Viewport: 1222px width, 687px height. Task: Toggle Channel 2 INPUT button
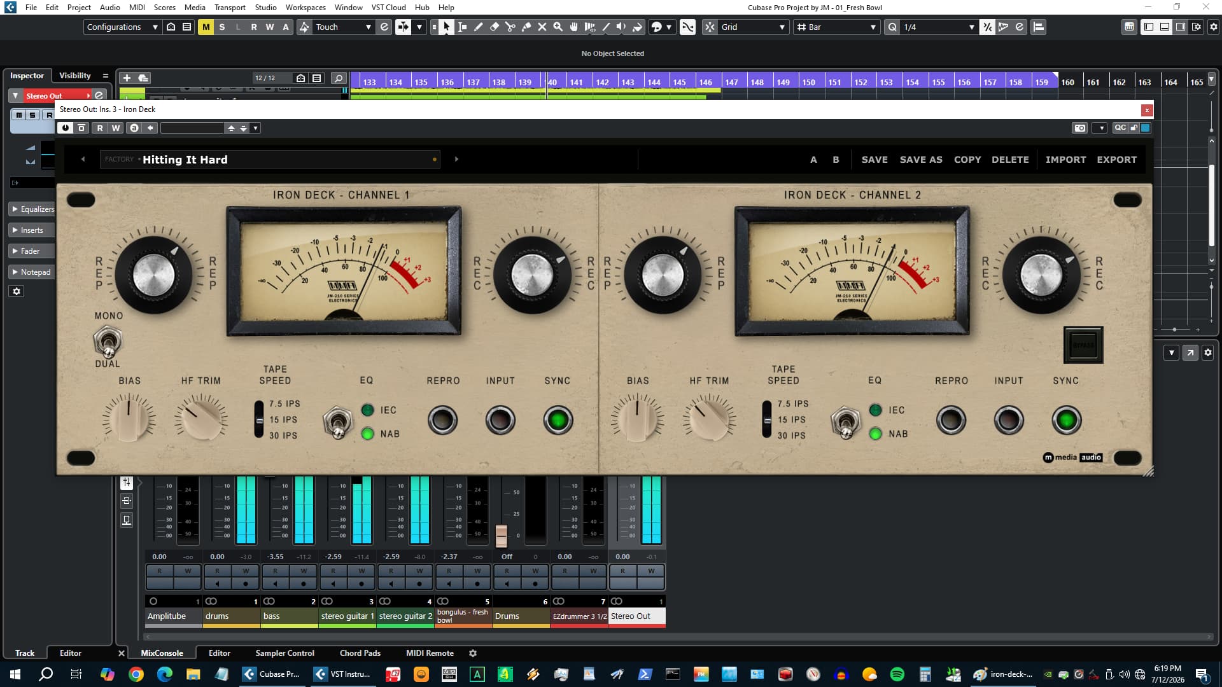(1009, 420)
